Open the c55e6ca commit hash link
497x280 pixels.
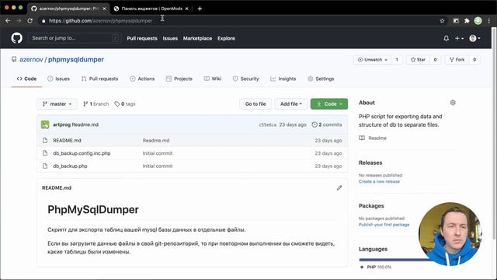click(267, 124)
